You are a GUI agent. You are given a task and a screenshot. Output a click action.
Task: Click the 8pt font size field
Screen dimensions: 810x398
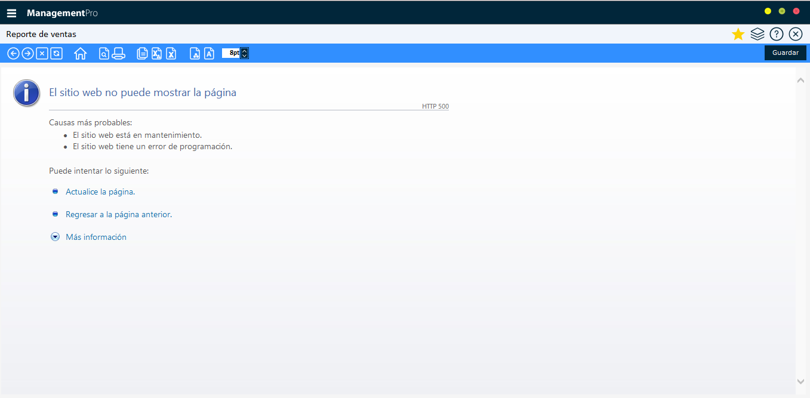tap(230, 53)
